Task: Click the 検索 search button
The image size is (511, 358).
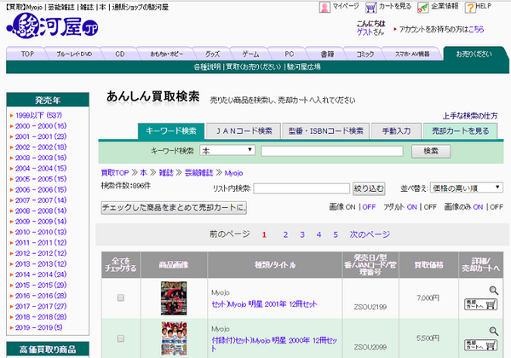Action: [431, 151]
